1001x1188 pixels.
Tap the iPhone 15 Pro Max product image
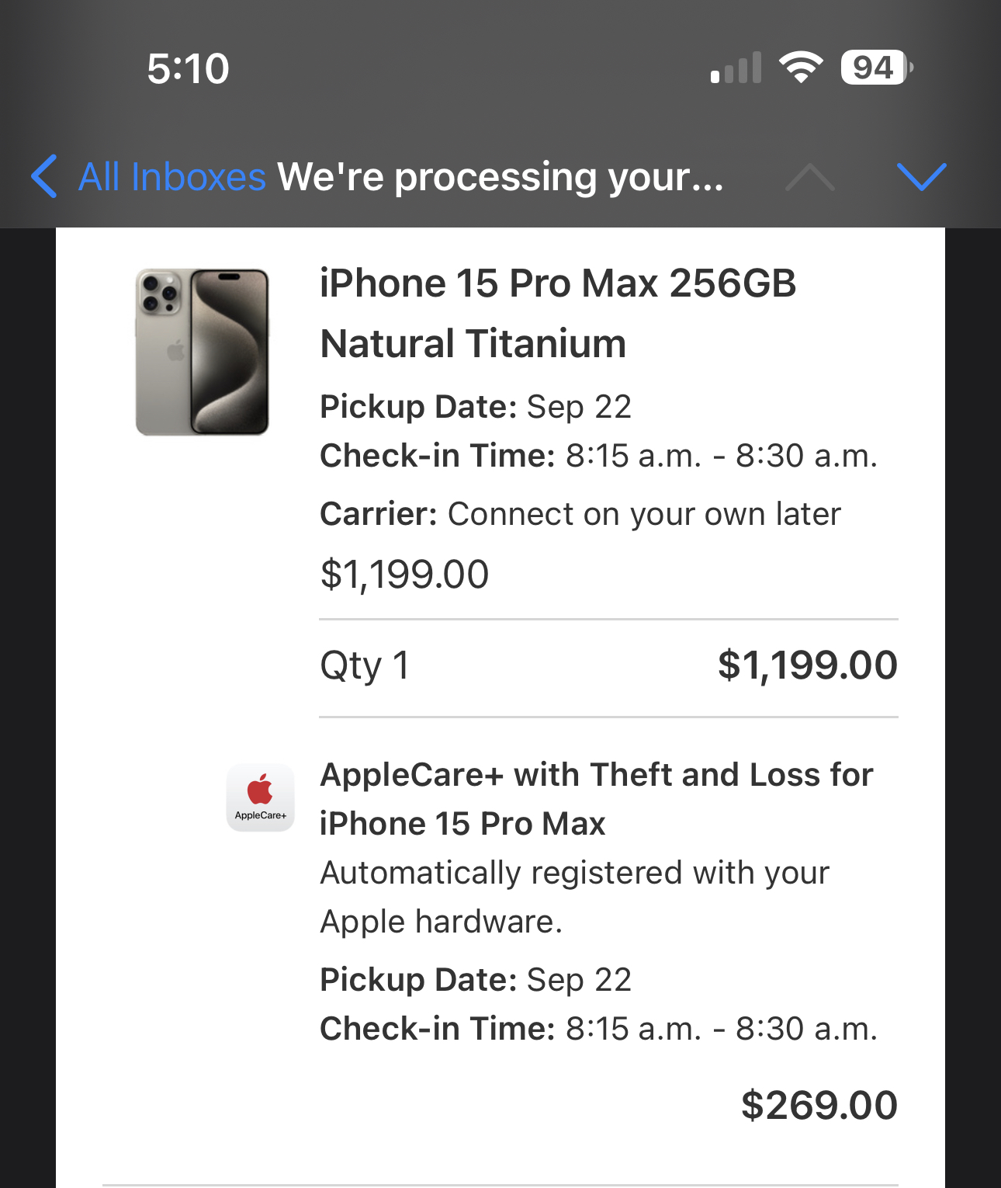(x=202, y=352)
